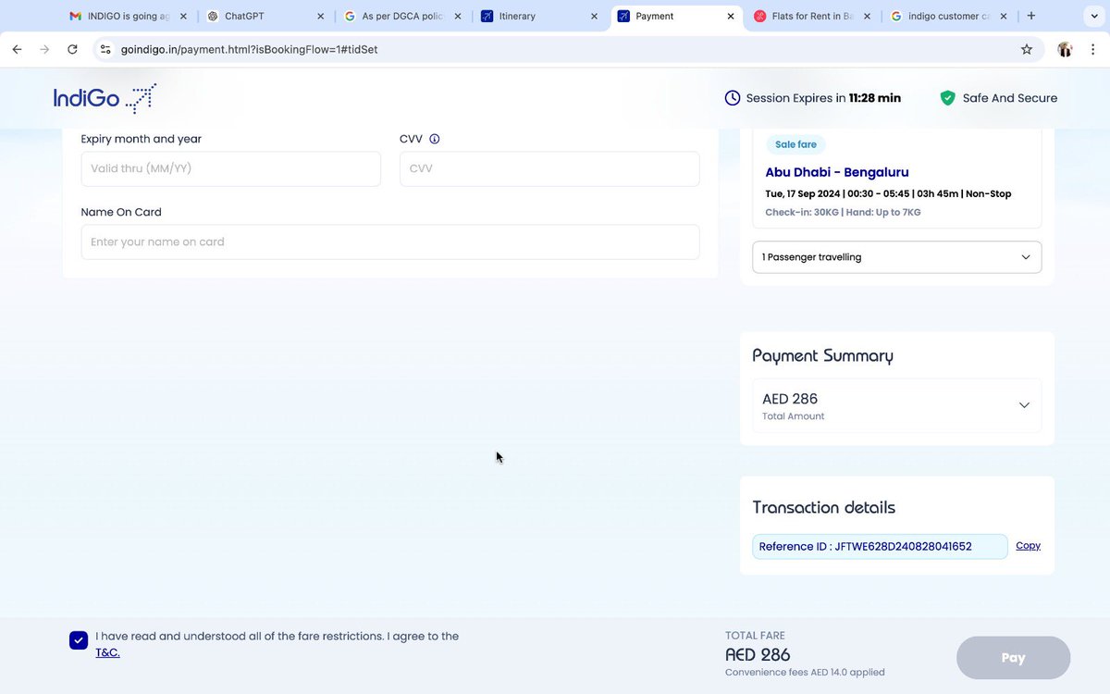Click the Payment Summary heading
This screenshot has width=1110, height=694.
point(822,355)
